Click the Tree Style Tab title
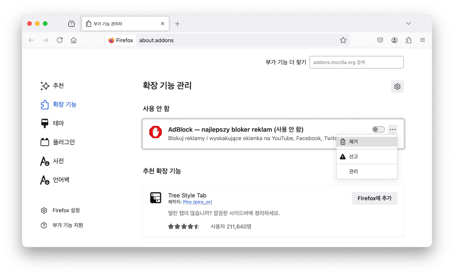 (187, 195)
